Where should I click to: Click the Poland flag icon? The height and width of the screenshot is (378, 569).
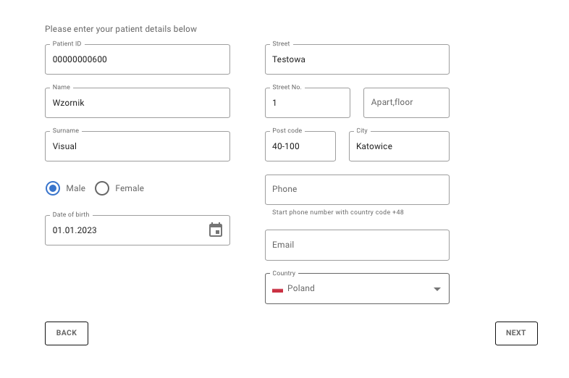point(277,289)
